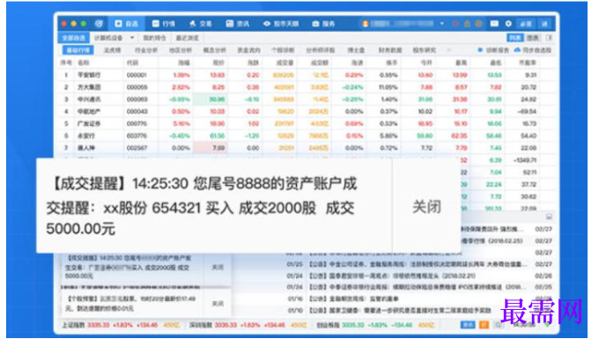Select the 广发证券 stock row
This screenshot has width=599, height=339.
[x=307, y=123]
